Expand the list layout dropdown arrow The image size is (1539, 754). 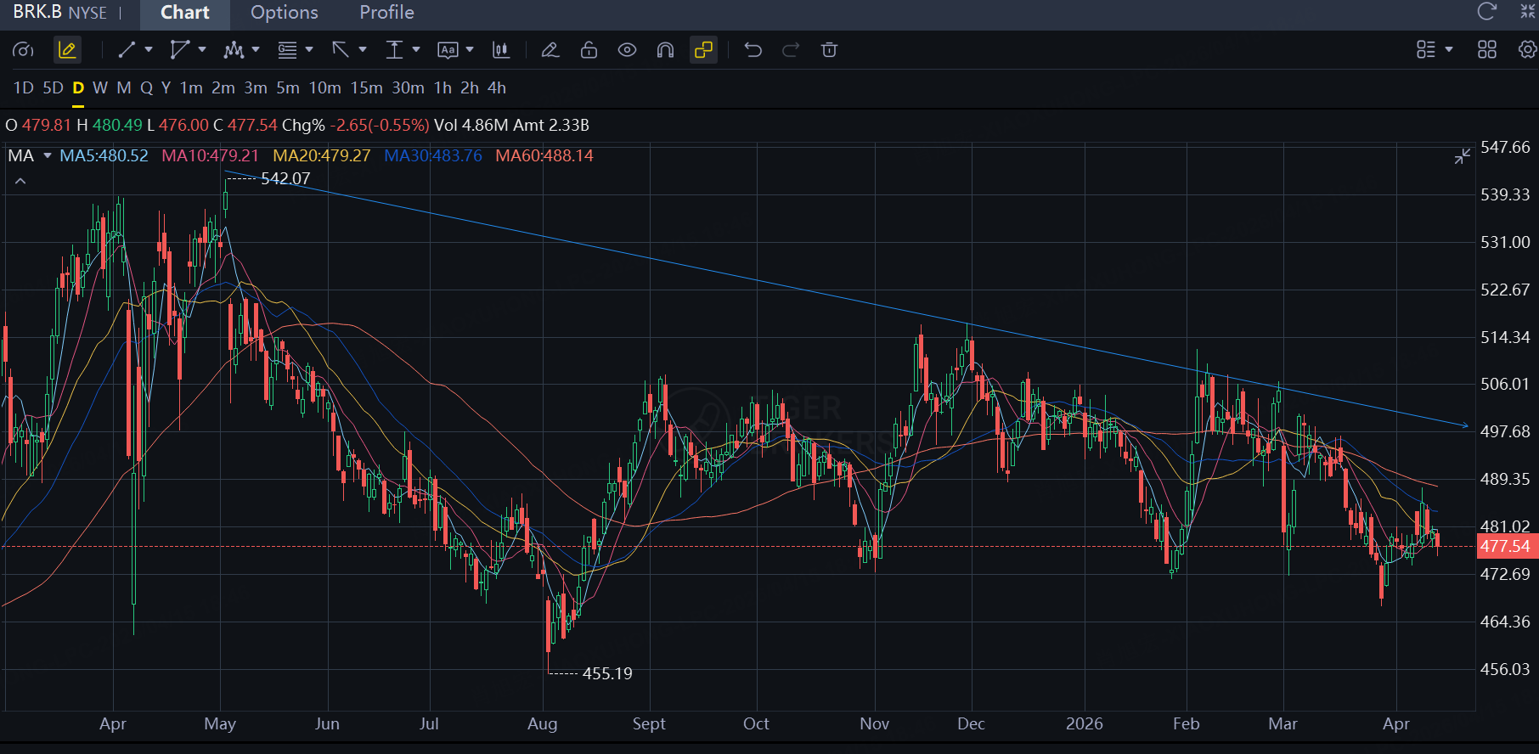coord(1449,50)
